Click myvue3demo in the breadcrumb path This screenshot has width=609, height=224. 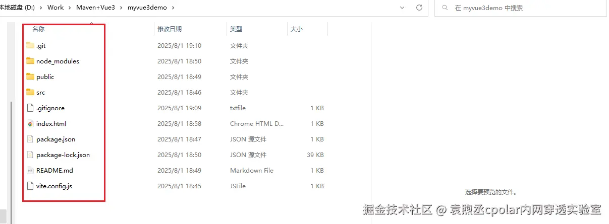pyautogui.click(x=147, y=8)
